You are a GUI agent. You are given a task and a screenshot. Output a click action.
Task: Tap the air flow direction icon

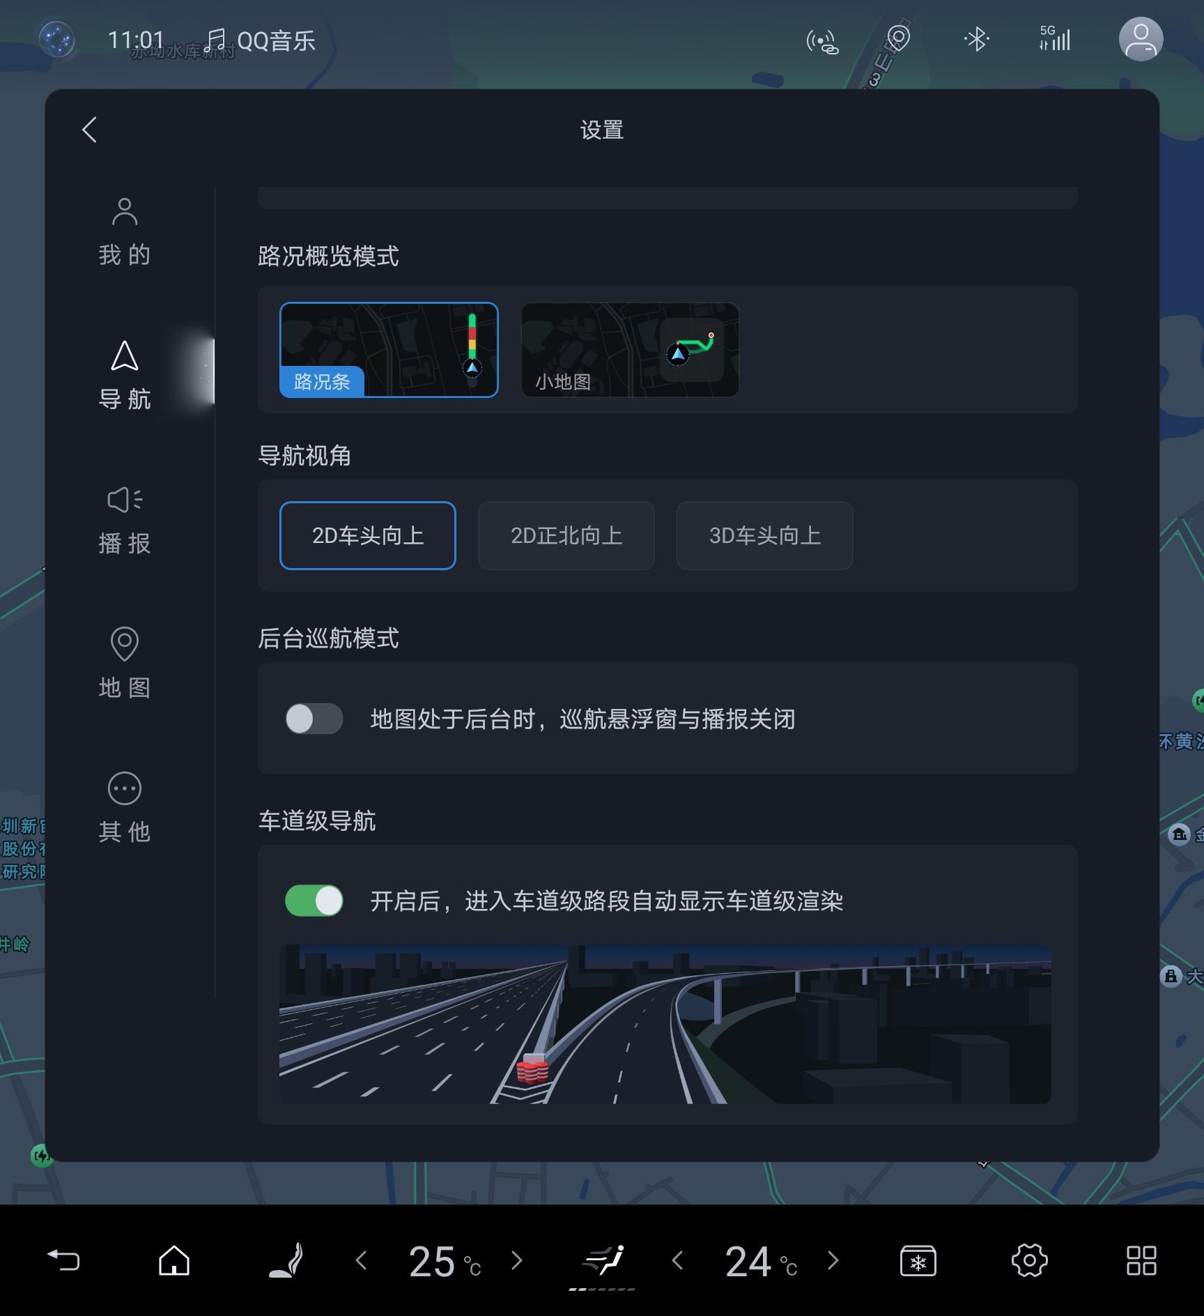pos(603,1260)
